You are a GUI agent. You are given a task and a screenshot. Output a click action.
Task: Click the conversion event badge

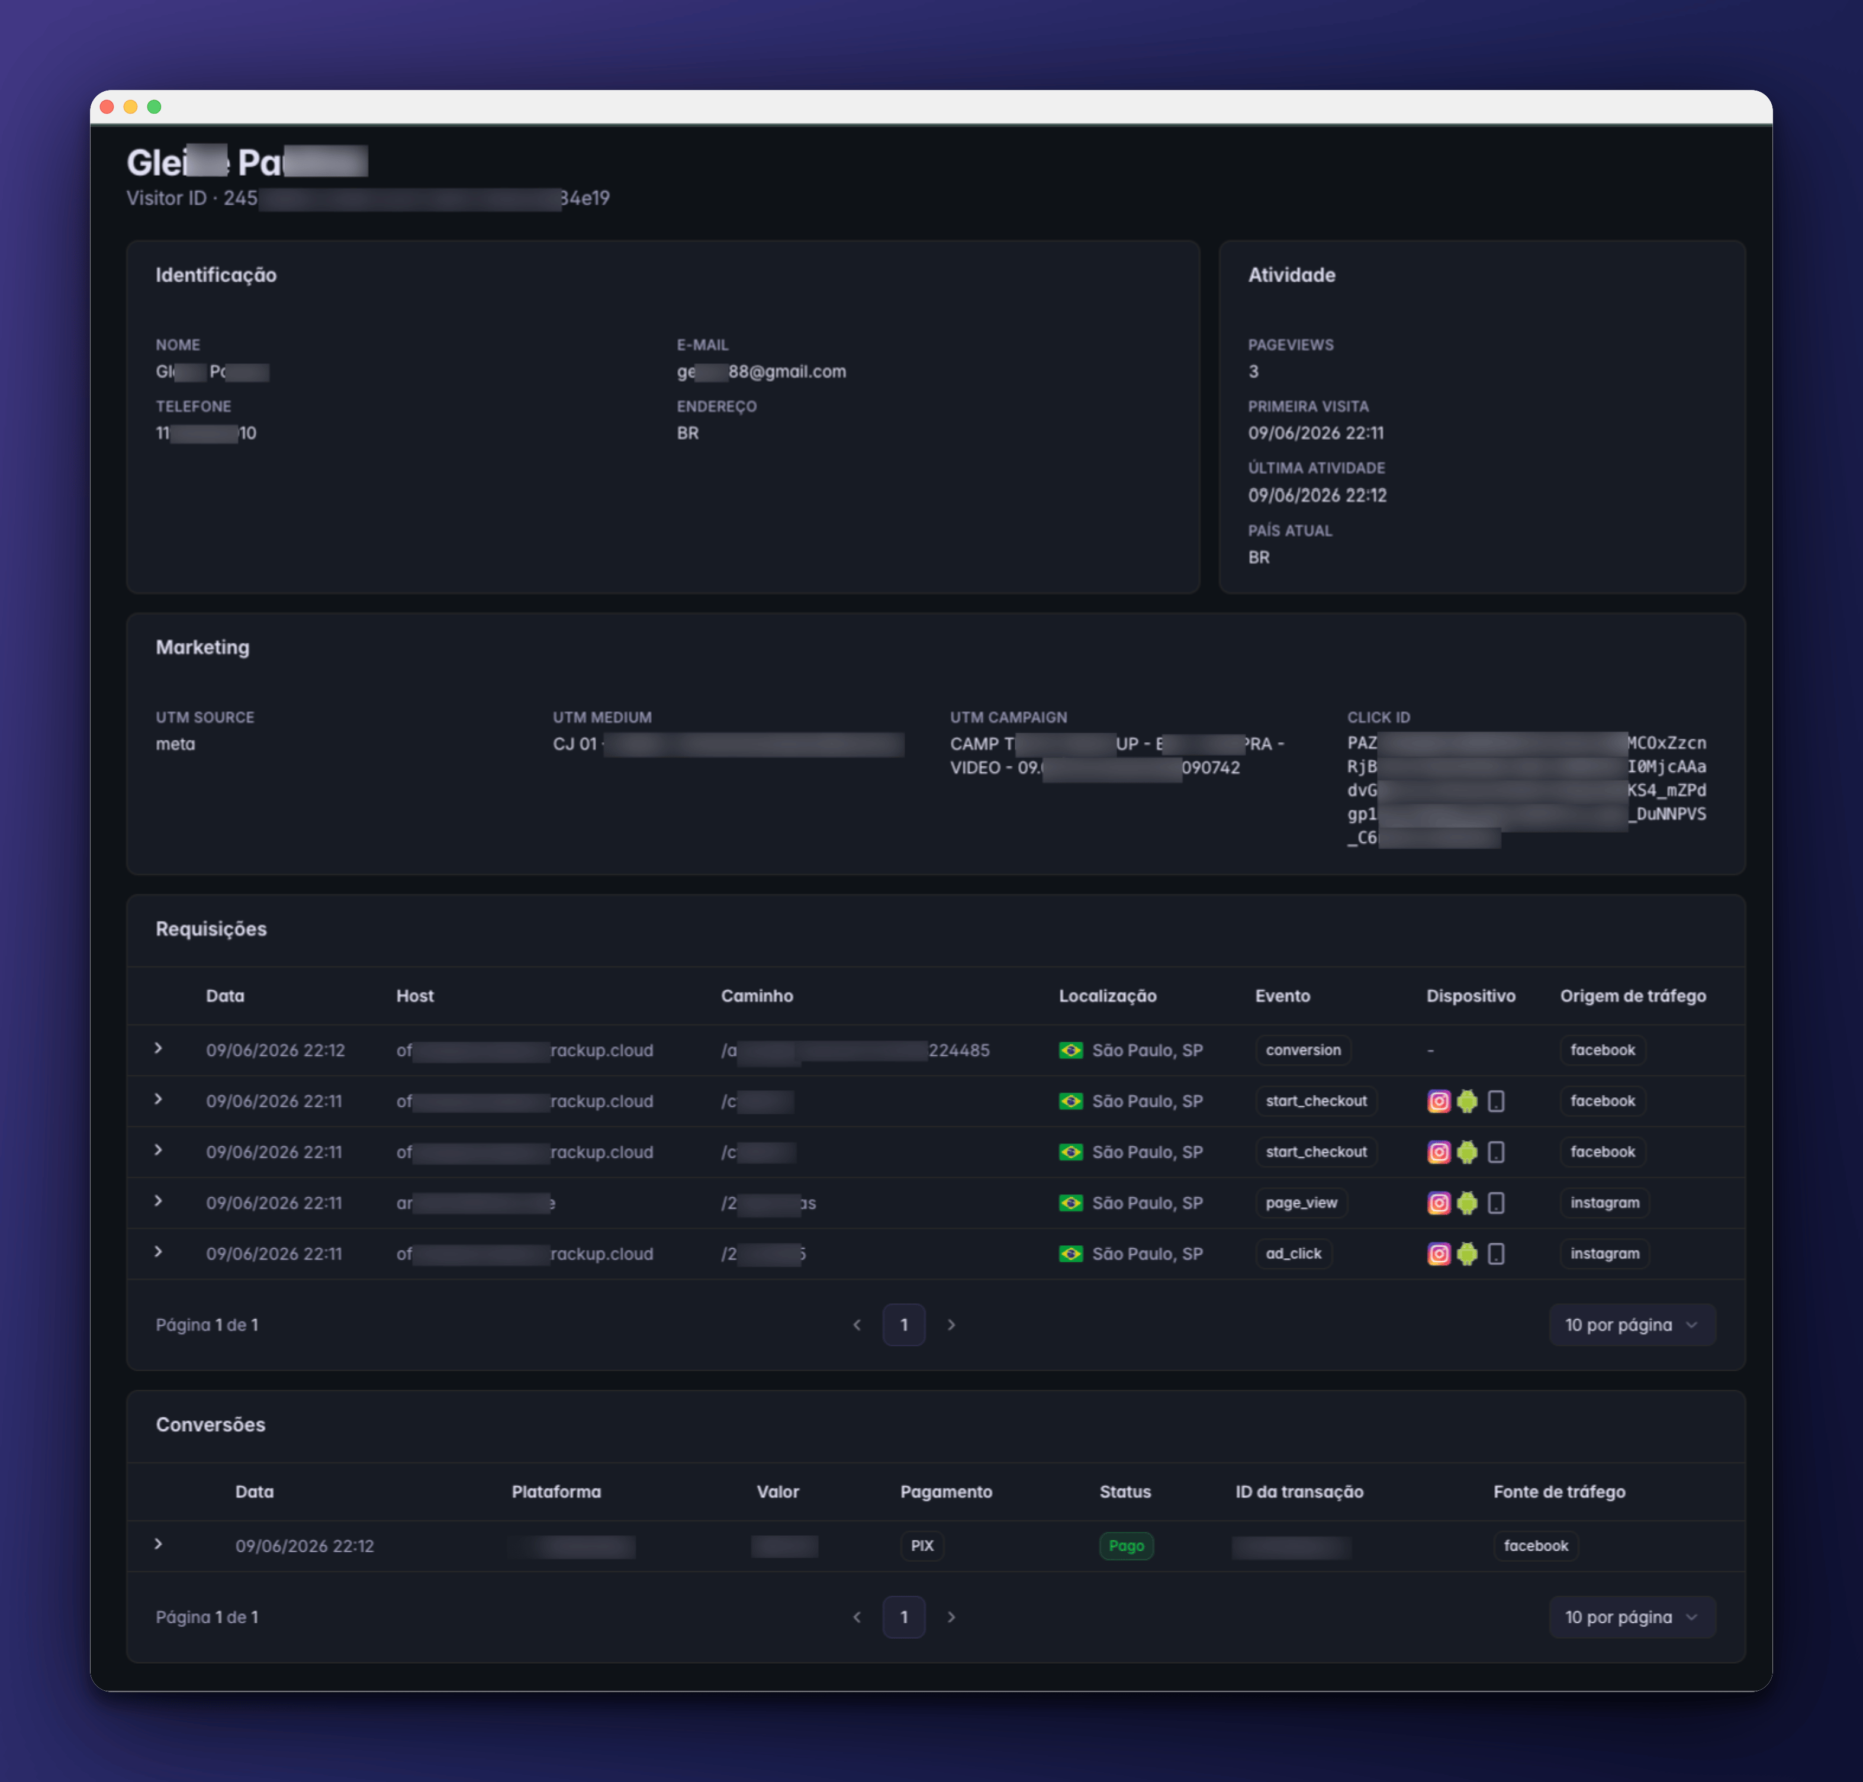[x=1302, y=1050]
